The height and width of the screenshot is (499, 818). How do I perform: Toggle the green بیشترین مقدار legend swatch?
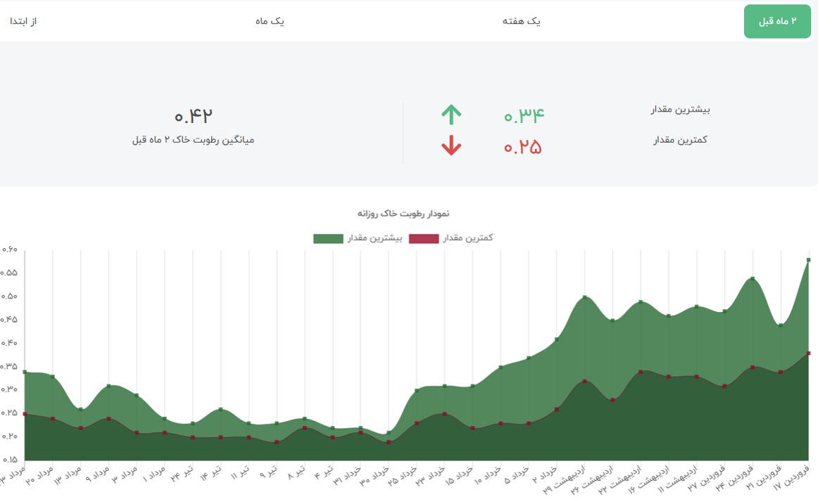click(x=328, y=238)
